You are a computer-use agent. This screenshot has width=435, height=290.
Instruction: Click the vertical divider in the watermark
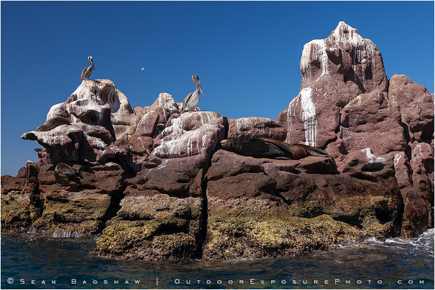pyautogui.click(x=157, y=281)
